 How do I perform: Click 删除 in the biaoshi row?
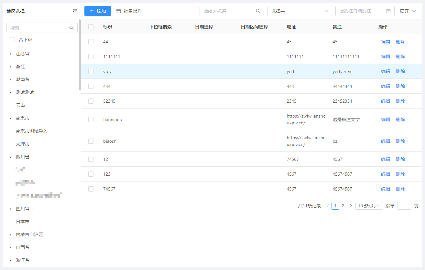(400, 141)
